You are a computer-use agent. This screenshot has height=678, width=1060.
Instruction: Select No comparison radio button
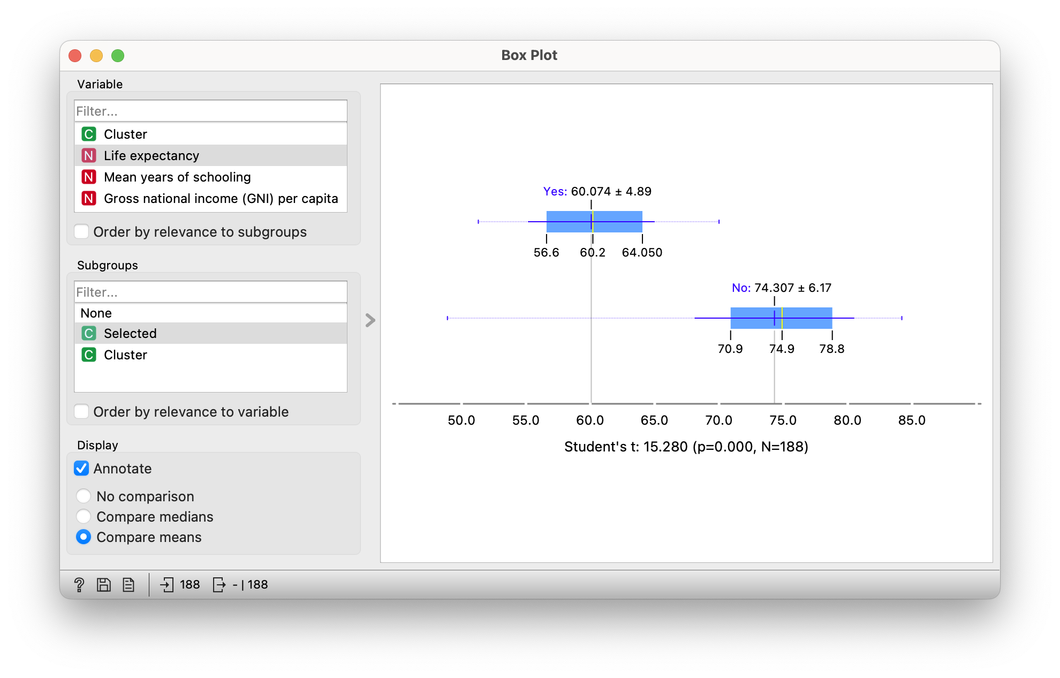tap(84, 496)
